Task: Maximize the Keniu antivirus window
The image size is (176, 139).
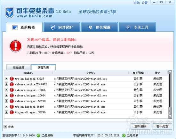Action: pos(161,2)
